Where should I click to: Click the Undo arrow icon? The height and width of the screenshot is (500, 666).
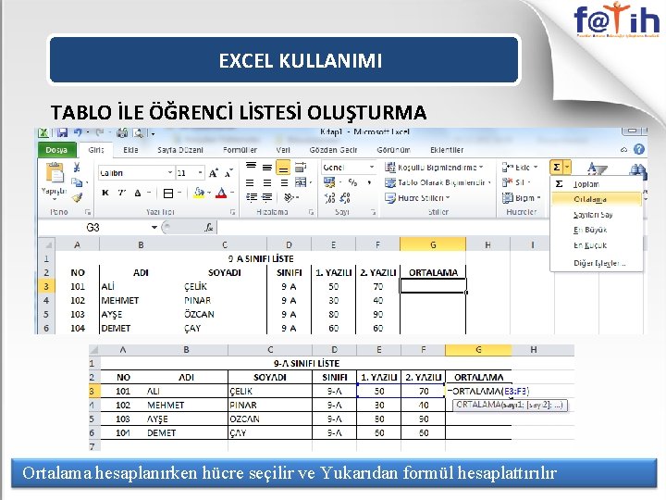click(x=78, y=132)
